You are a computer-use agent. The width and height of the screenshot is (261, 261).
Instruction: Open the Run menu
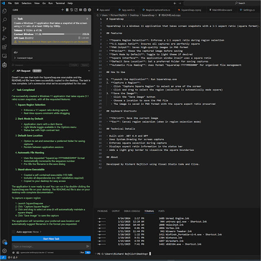[x=51, y=3]
